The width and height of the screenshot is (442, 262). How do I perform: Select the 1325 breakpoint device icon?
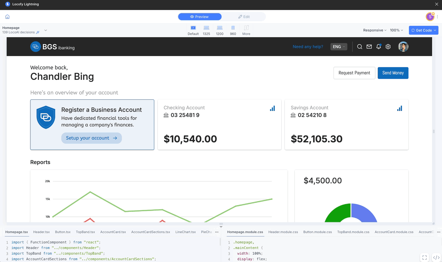pyautogui.click(x=206, y=28)
